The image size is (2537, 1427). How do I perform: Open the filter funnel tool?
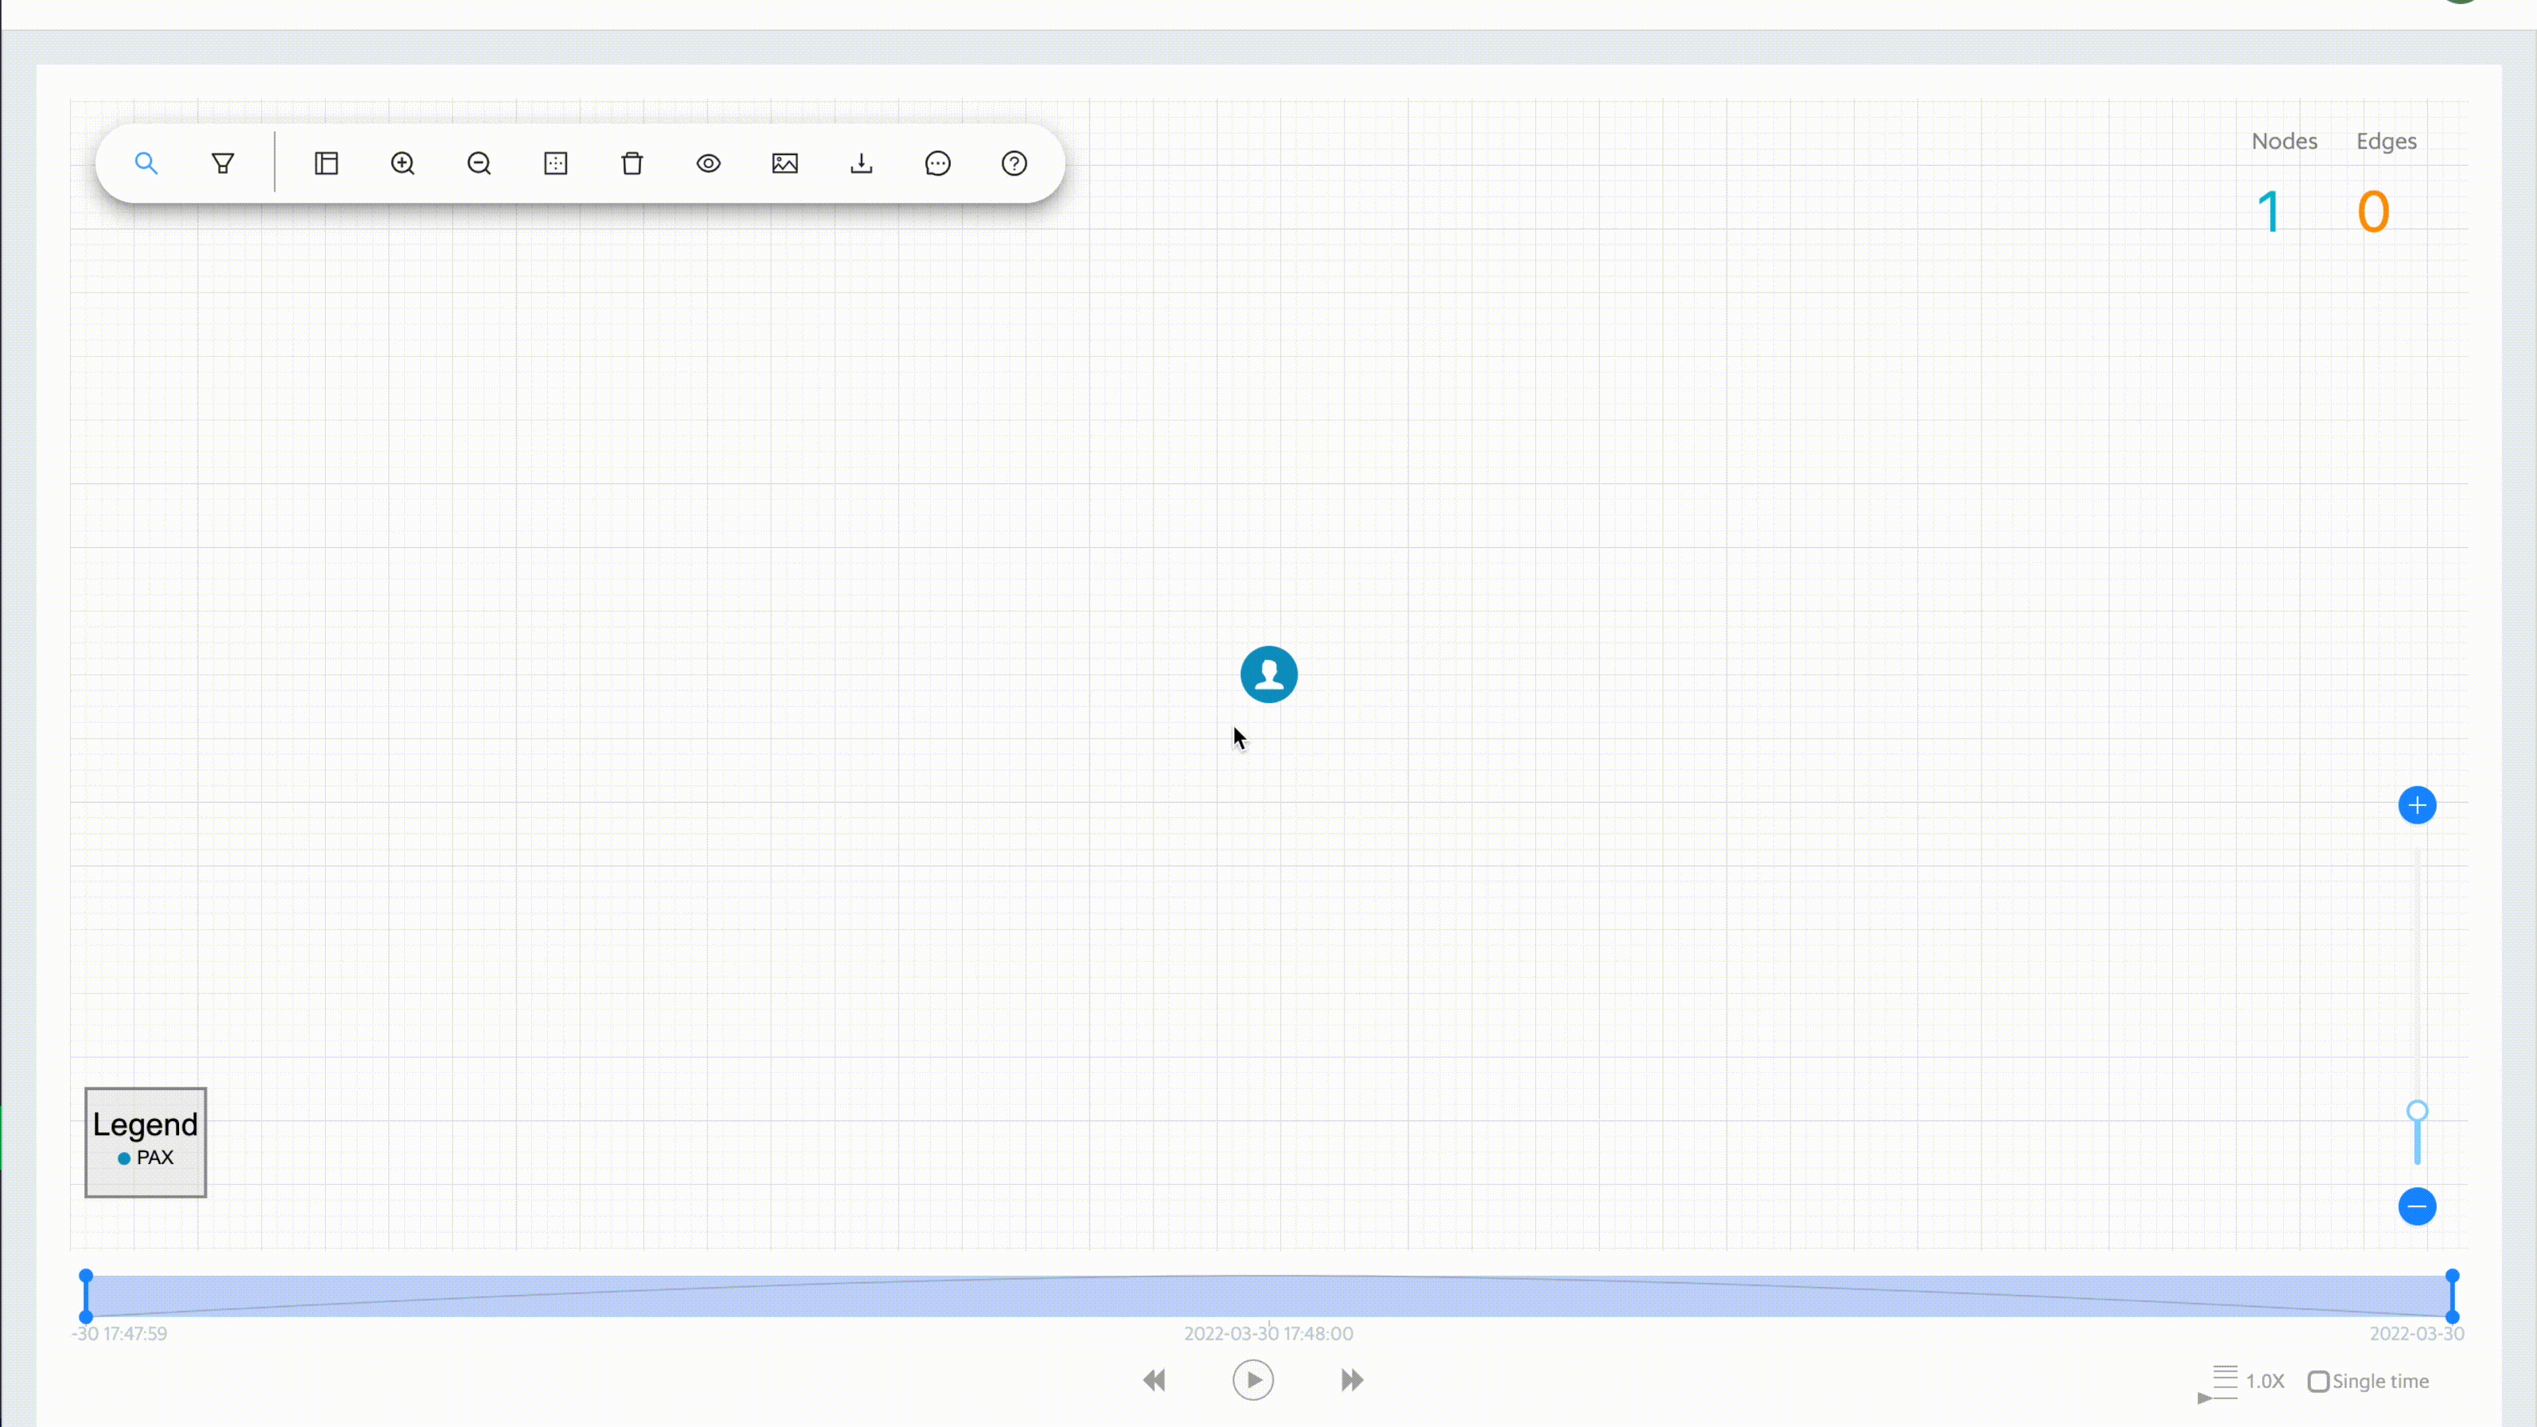pos(223,163)
